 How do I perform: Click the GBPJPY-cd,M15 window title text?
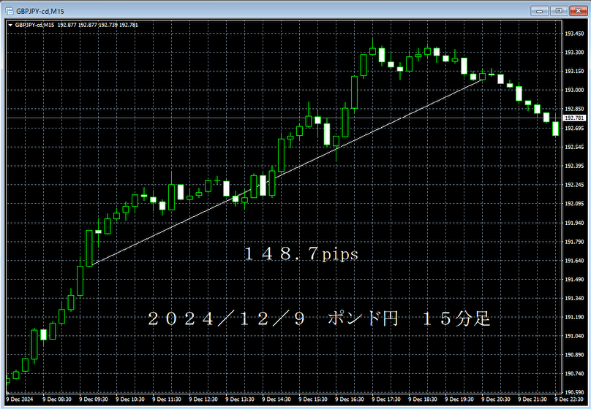pos(40,11)
